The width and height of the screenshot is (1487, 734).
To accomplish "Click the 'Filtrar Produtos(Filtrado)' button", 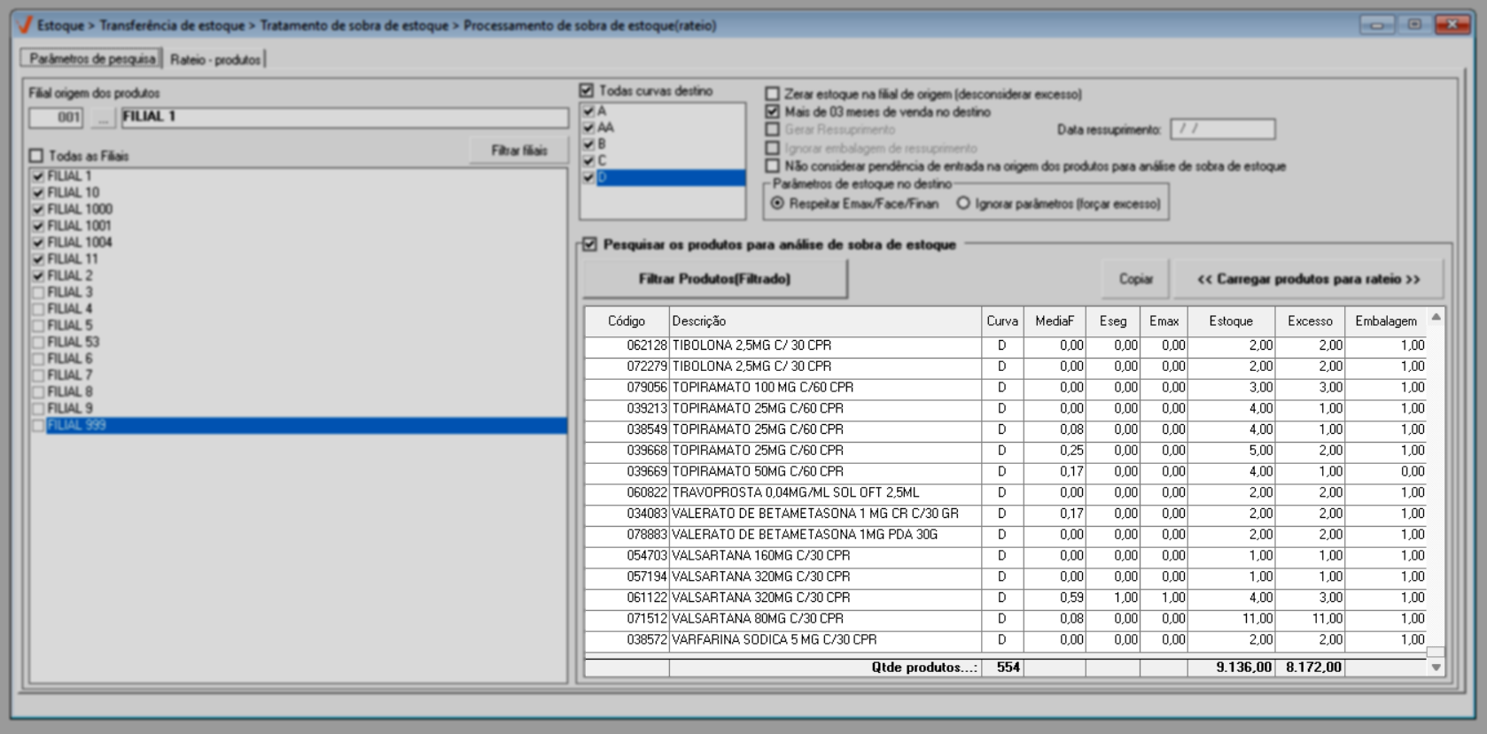I will pos(714,279).
